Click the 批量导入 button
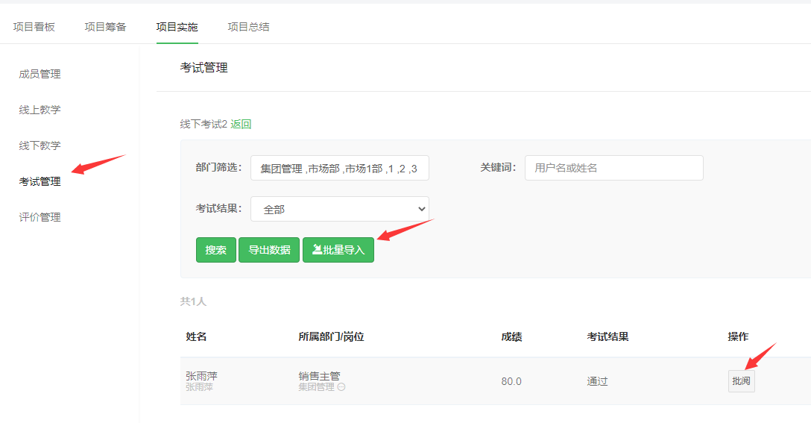The height and width of the screenshot is (423, 811). 338,250
